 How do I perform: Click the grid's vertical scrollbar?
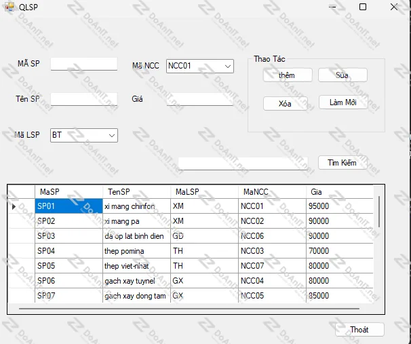coord(378,212)
